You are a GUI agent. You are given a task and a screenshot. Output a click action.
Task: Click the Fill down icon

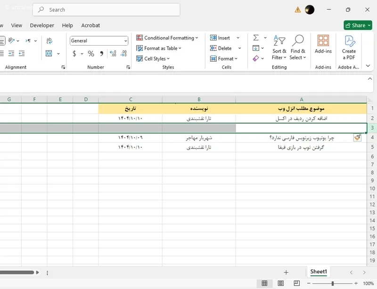[256, 48]
